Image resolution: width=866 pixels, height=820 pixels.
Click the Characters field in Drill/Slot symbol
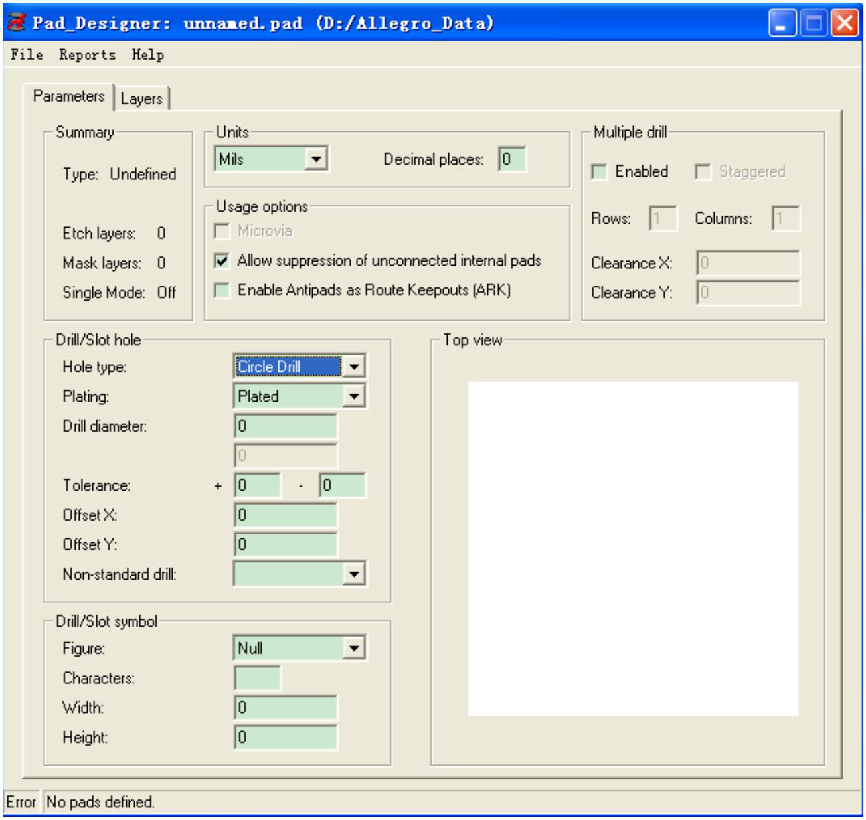258,678
